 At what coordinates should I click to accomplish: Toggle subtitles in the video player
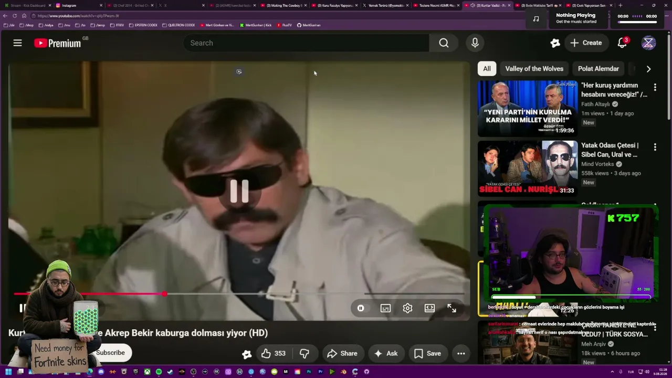(385, 308)
